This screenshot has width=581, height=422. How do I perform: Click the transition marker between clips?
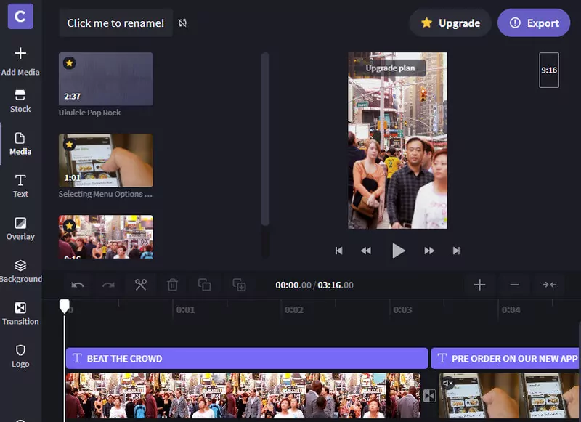(429, 396)
